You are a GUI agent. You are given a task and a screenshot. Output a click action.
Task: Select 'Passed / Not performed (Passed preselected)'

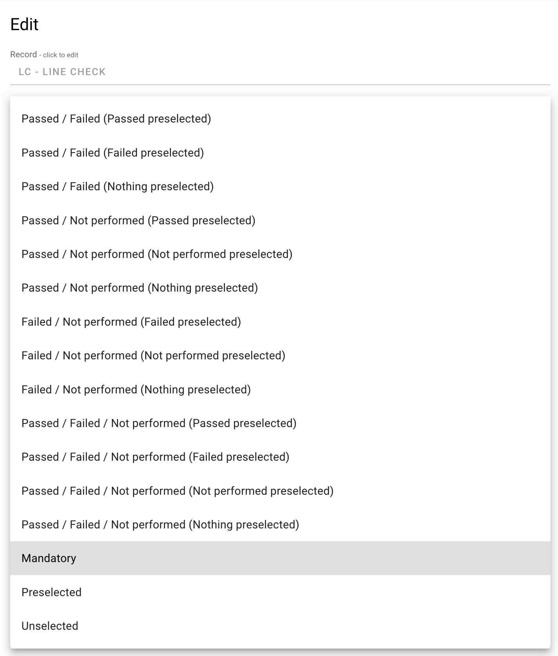[138, 220]
